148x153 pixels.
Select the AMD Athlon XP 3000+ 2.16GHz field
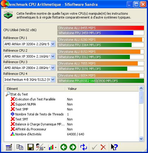coord(30,56)
